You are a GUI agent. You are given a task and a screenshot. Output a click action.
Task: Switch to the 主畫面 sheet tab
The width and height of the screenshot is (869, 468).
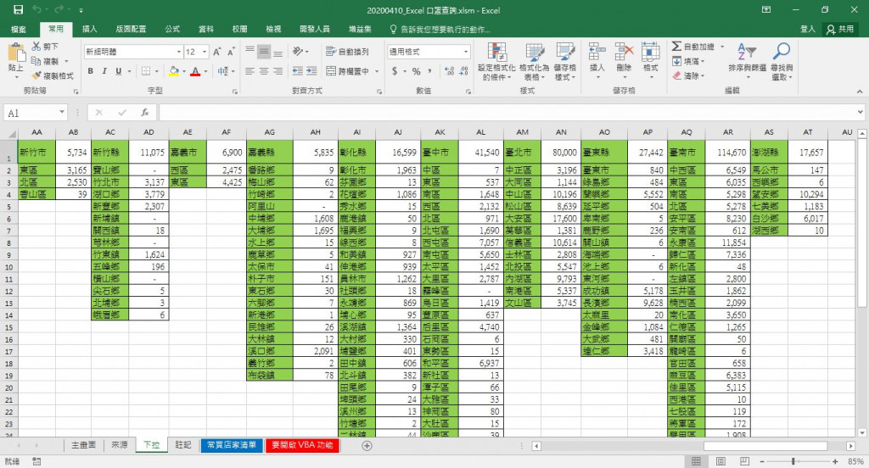(83, 445)
